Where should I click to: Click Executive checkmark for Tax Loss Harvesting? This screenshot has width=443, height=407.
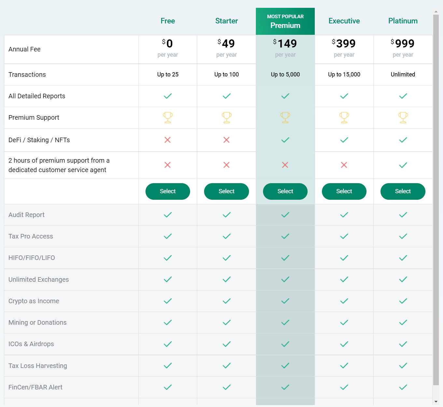click(344, 366)
